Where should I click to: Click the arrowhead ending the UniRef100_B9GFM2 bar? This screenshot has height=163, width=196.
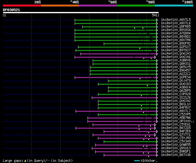point(157,44)
